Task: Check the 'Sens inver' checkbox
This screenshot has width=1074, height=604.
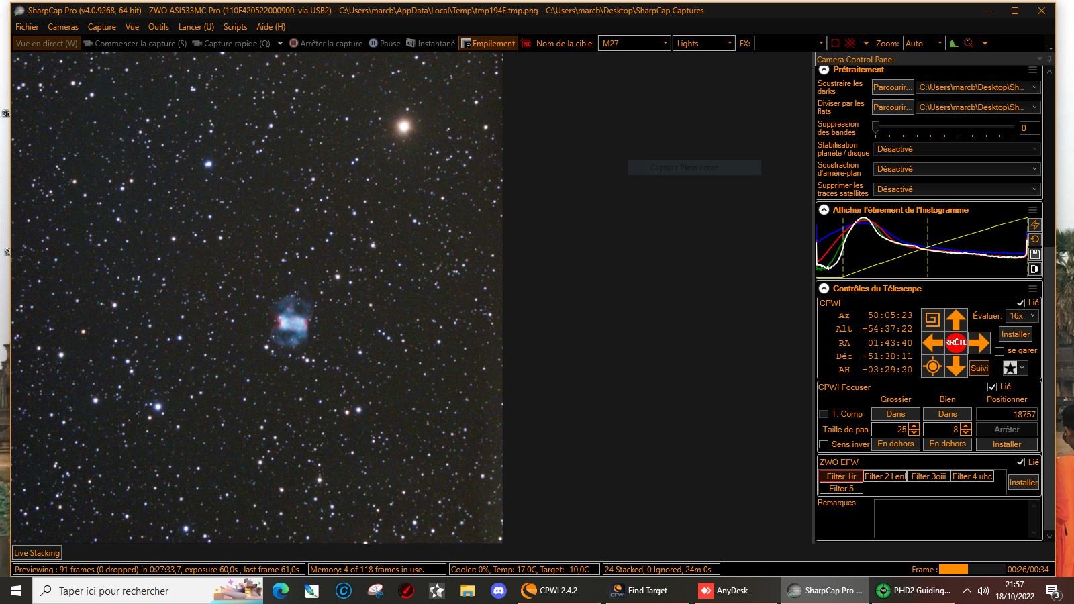Action: coord(824,444)
